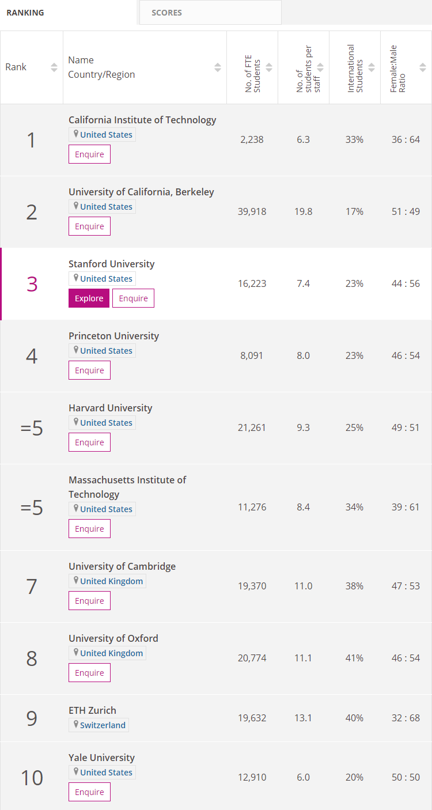This screenshot has height=810, width=432.
Task: Sort by Female:Male Ratio arrows
Action: [x=423, y=67]
